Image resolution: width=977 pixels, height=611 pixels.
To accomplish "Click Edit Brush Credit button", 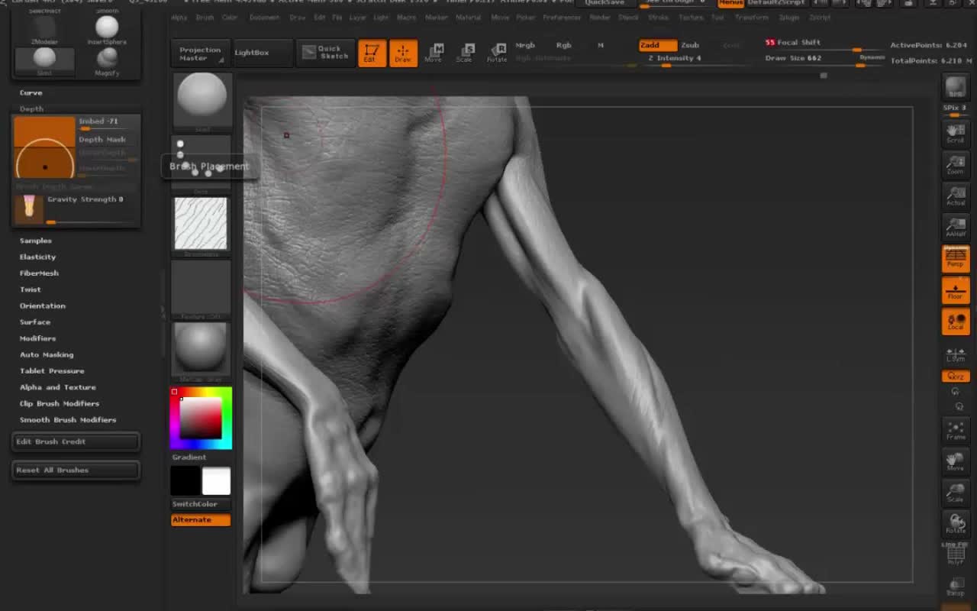I will 76,442.
